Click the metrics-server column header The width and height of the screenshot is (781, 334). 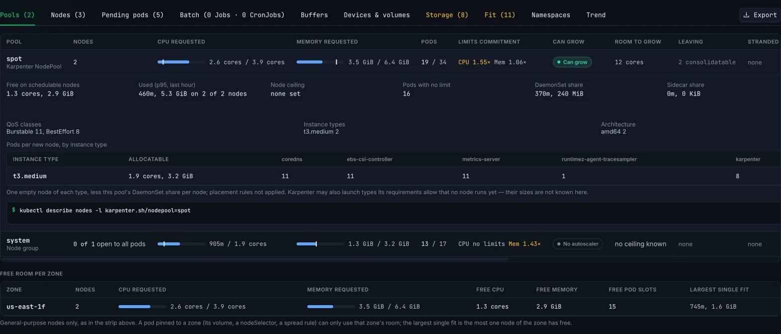point(481,159)
